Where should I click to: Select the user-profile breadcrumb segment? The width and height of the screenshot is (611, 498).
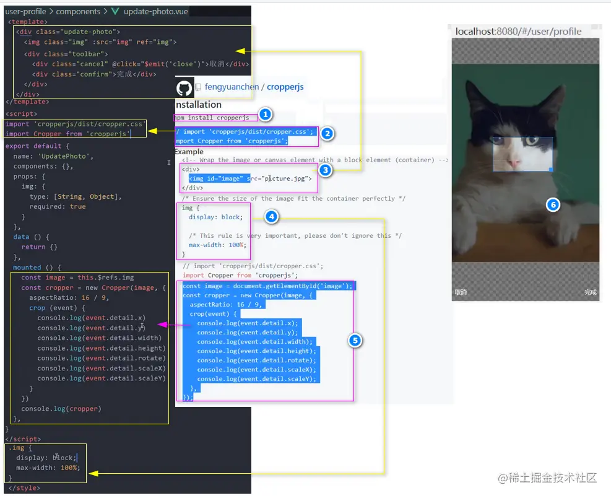tap(25, 11)
